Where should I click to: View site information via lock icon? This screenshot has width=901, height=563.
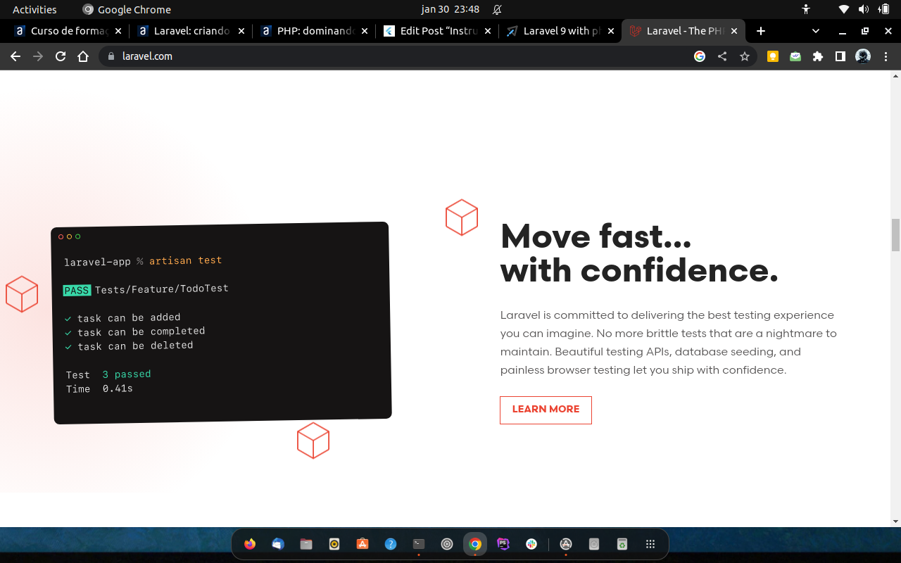pyautogui.click(x=111, y=56)
